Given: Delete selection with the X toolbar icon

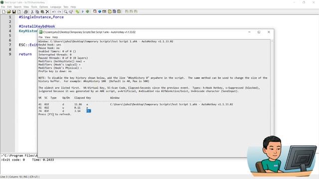Looking at the screenshot, I should click(47, 12).
